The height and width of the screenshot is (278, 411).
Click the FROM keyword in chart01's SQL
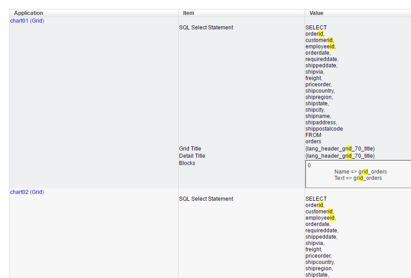313,135
